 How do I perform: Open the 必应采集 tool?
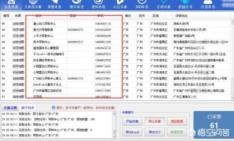[120, 4]
